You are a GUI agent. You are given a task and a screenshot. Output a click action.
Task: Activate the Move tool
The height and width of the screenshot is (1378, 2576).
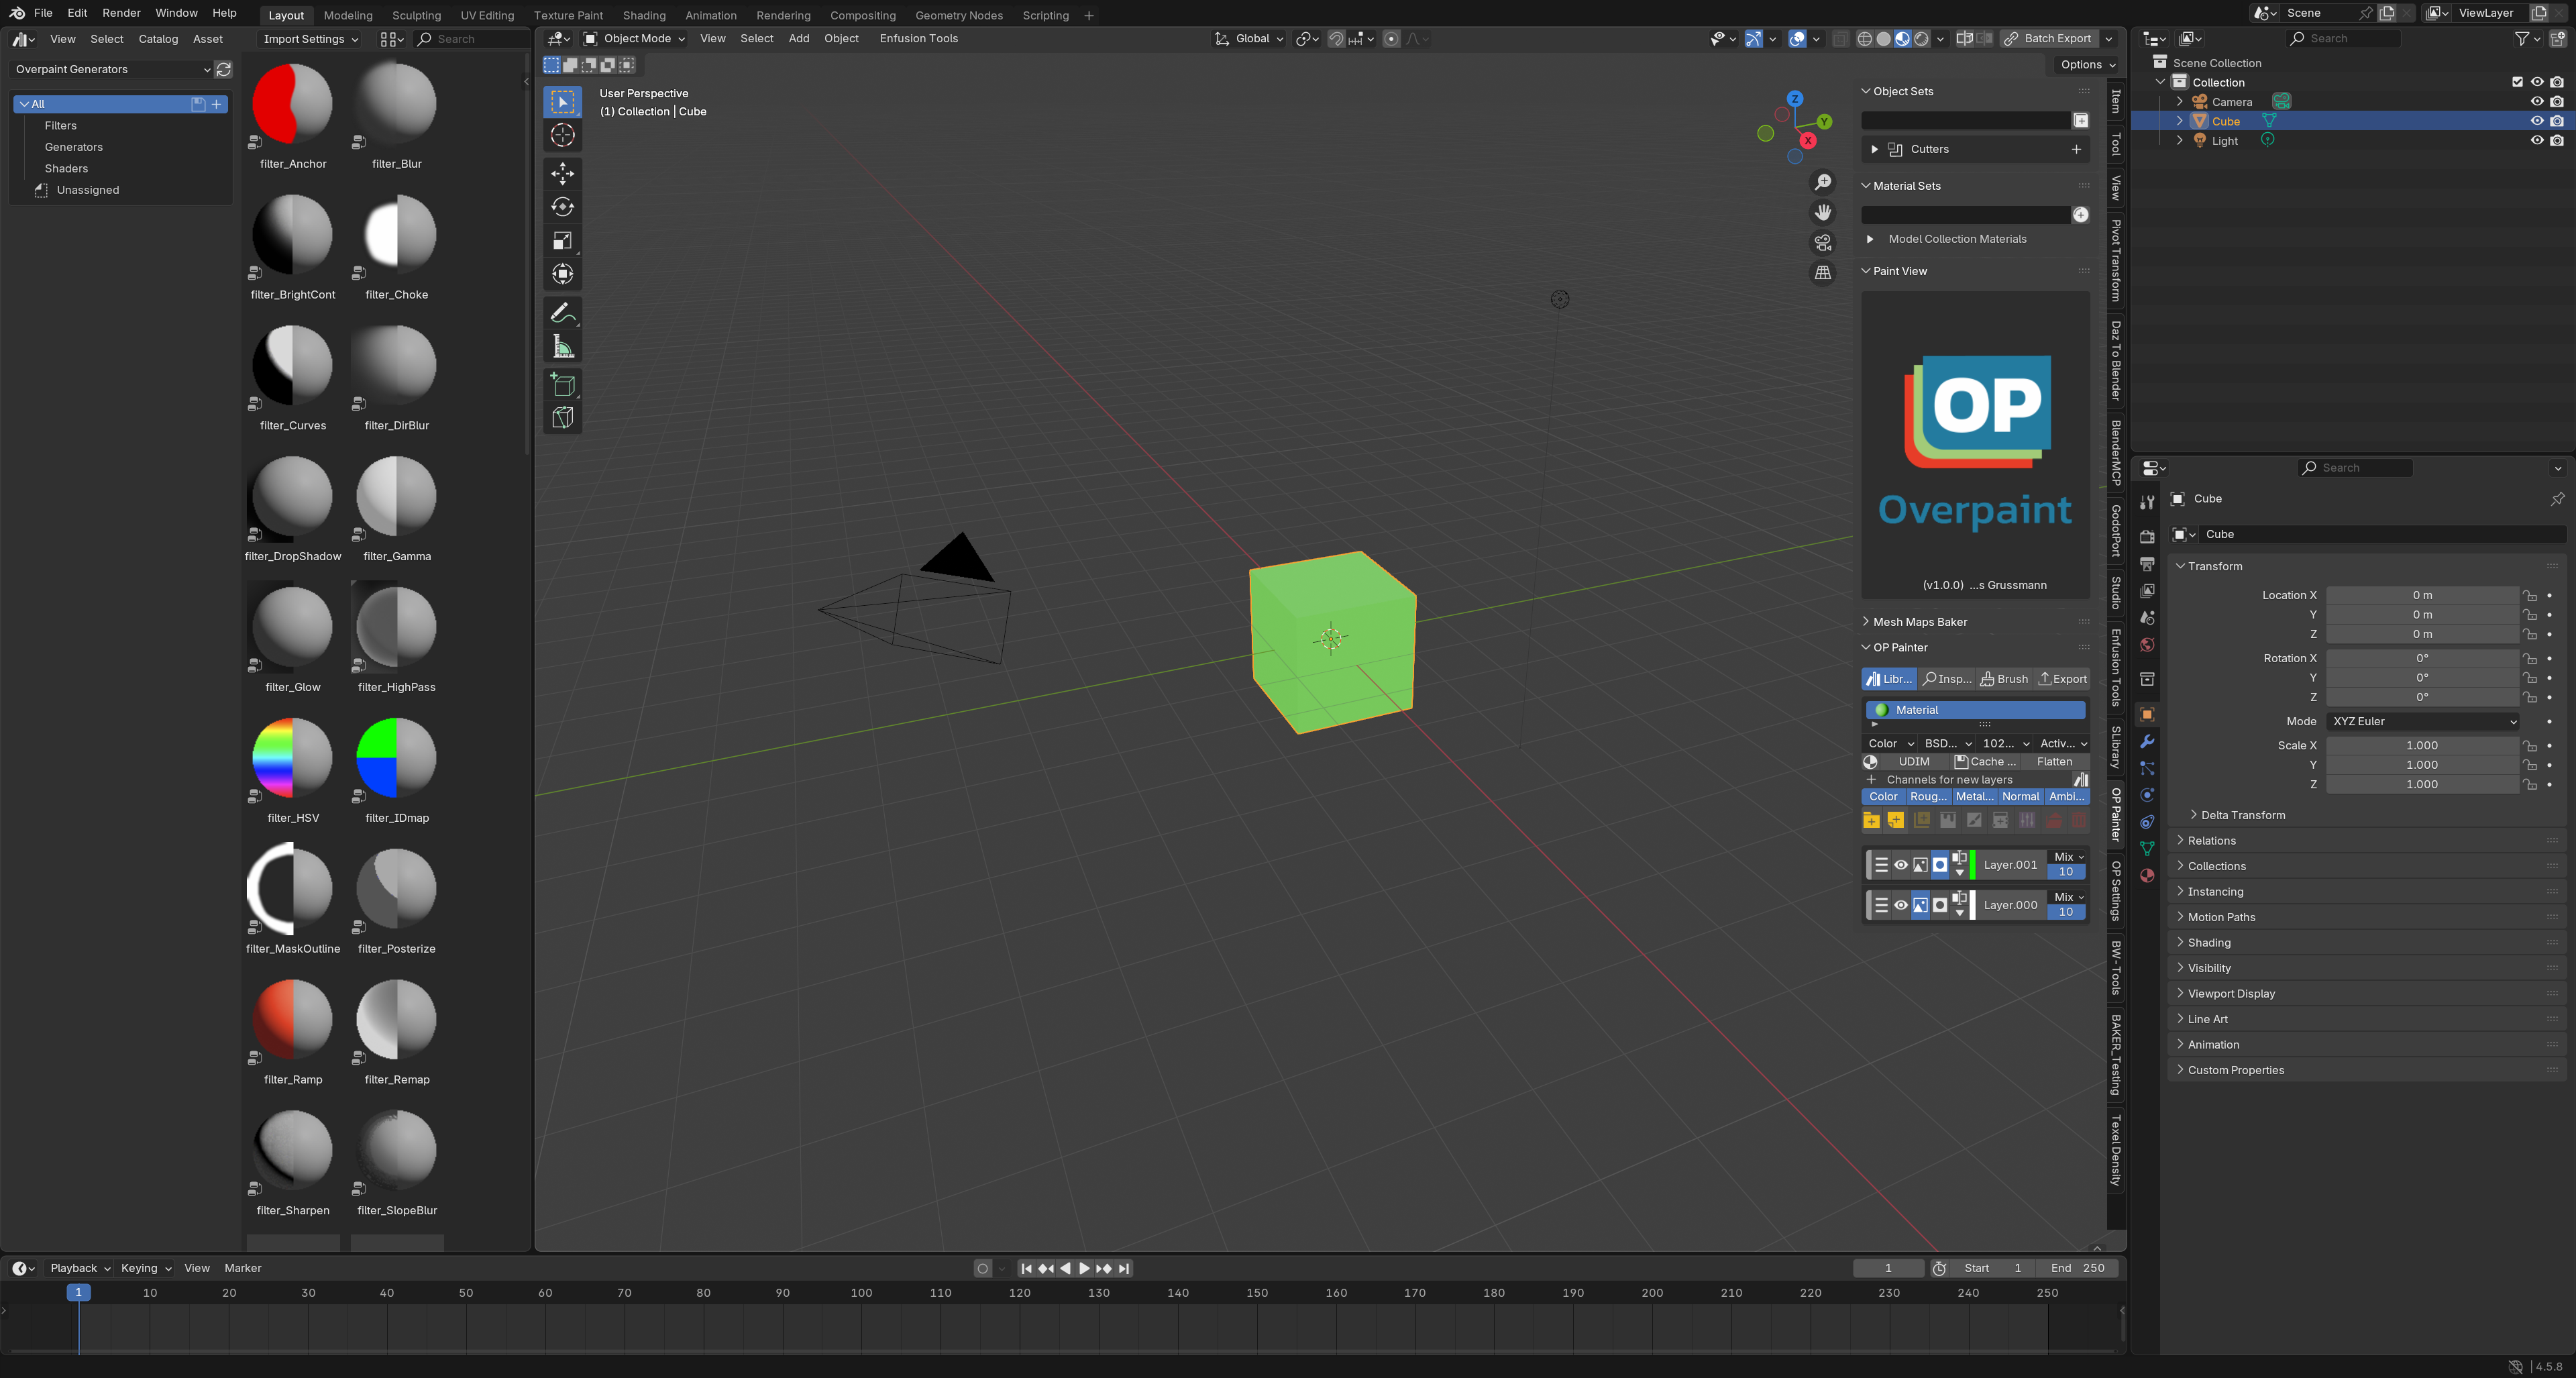coord(562,174)
